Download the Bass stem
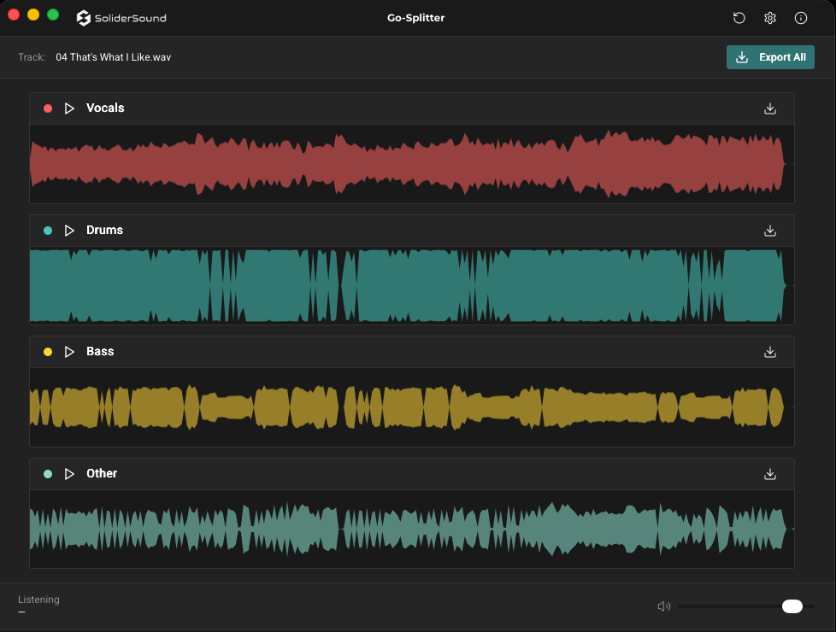 click(769, 352)
